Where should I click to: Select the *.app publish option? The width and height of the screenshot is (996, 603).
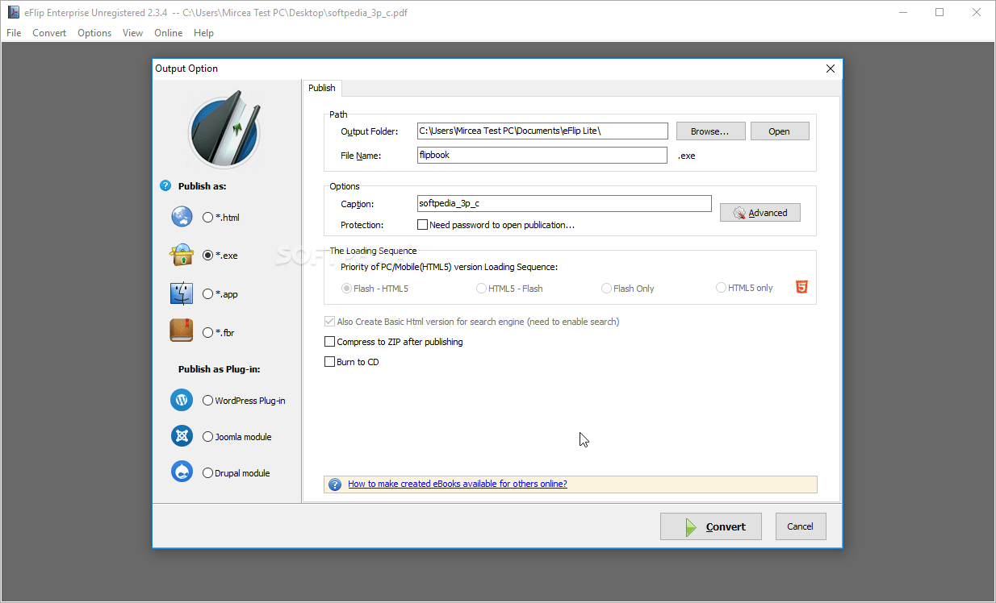[208, 294]
